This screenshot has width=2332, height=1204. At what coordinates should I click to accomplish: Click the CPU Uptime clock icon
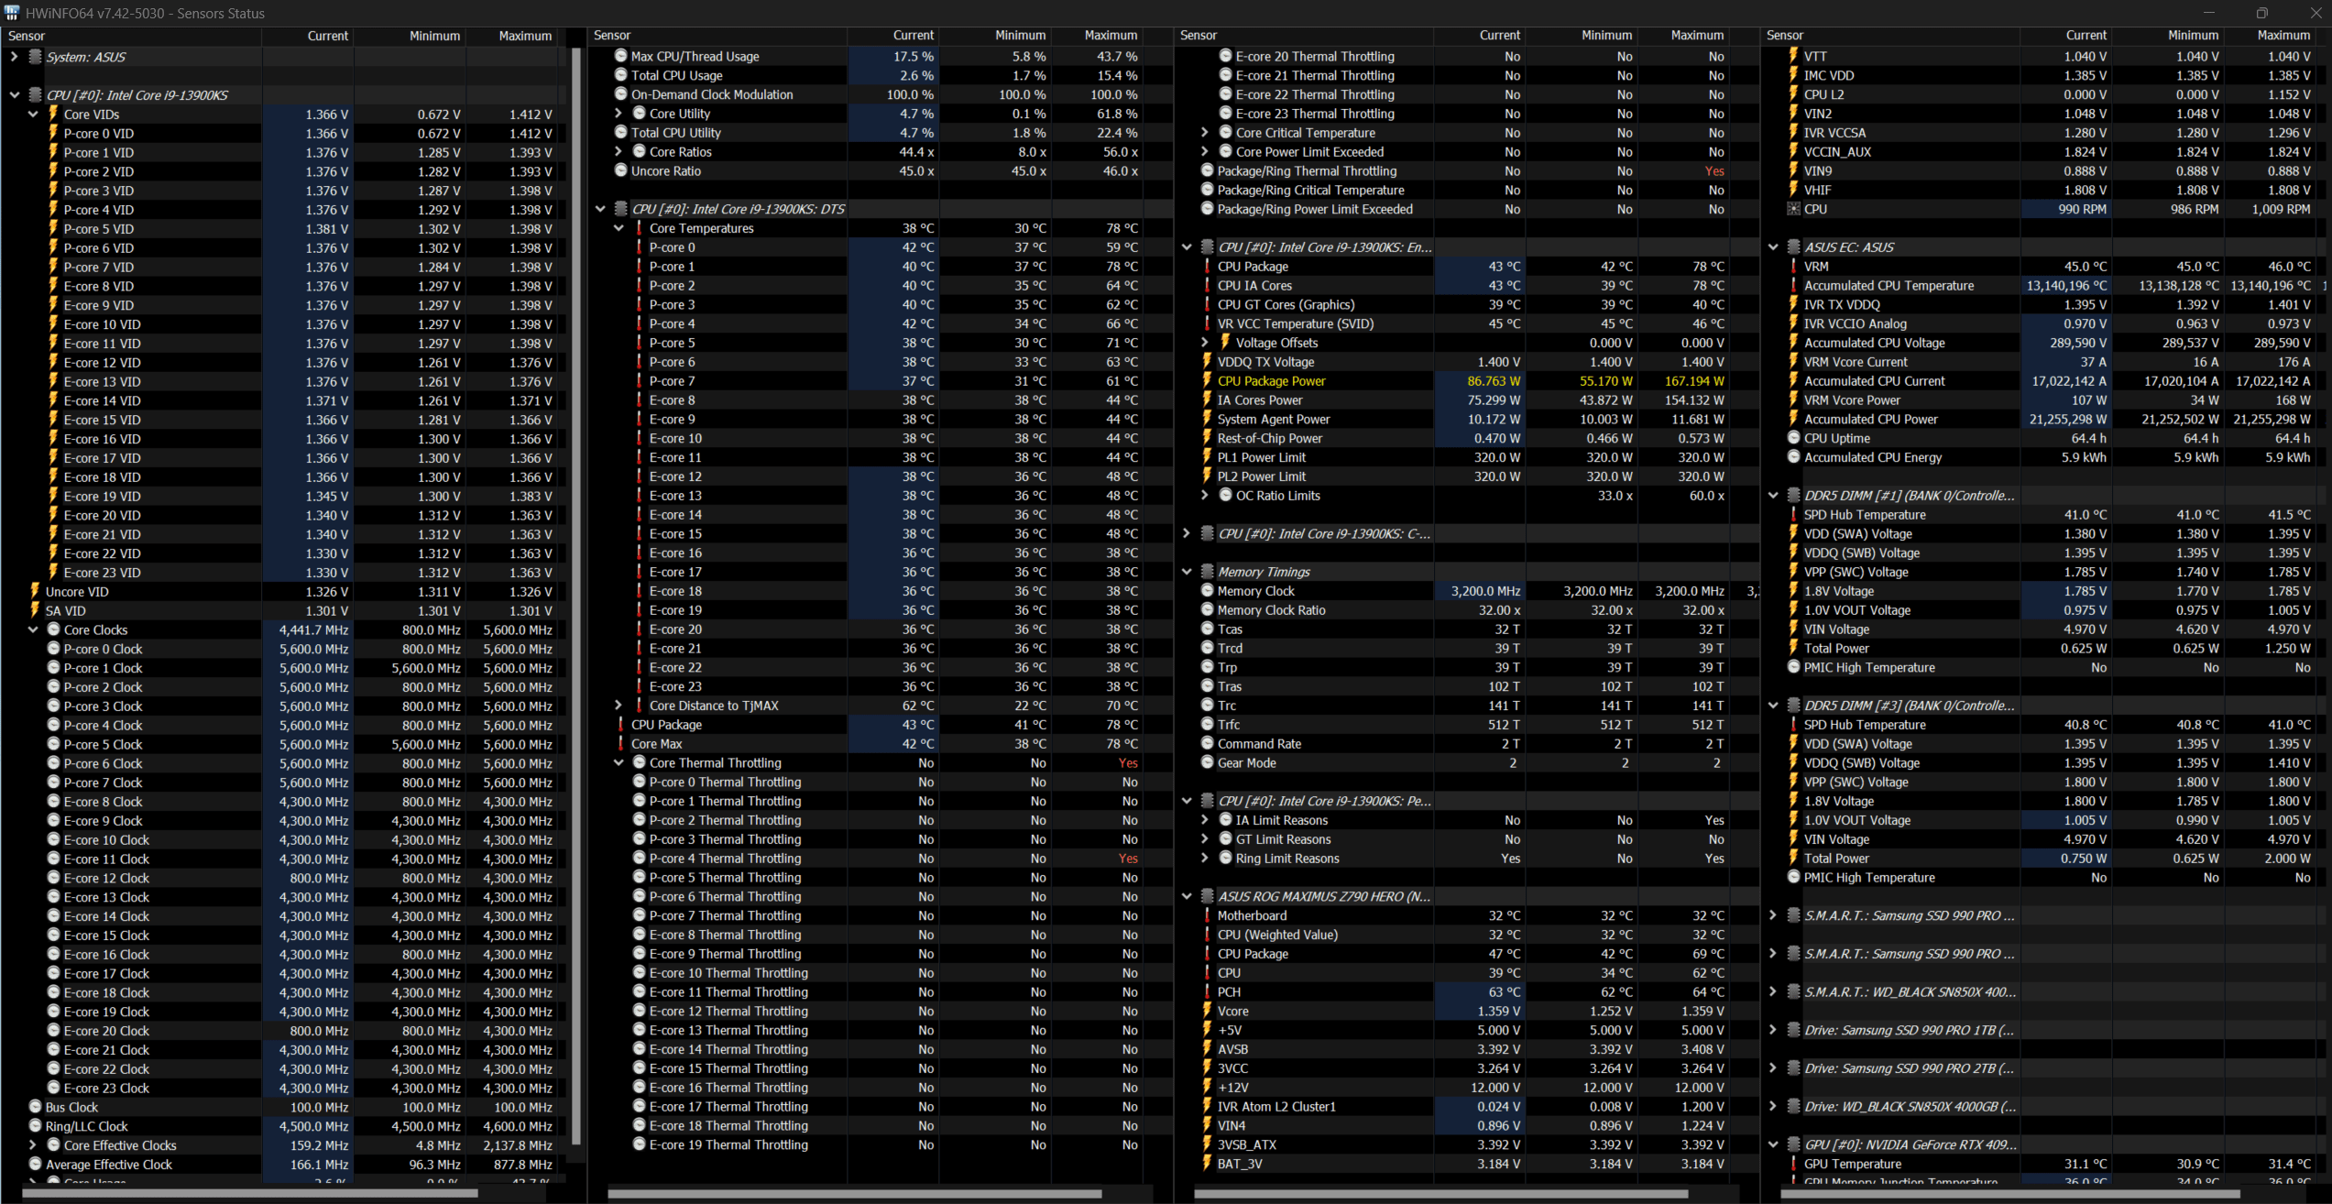pos(1793,438)
